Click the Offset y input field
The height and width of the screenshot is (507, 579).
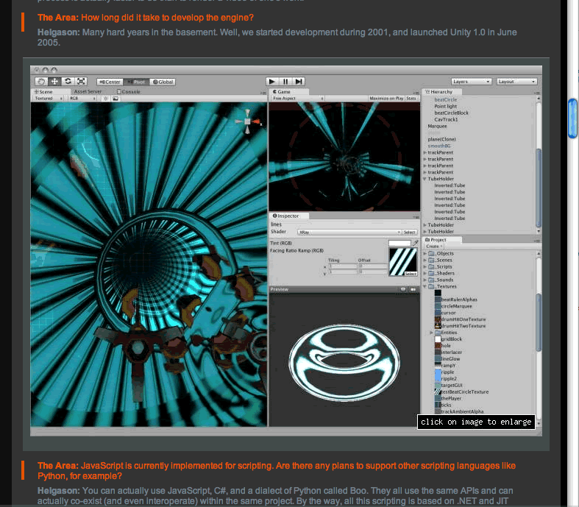[372, 272]
